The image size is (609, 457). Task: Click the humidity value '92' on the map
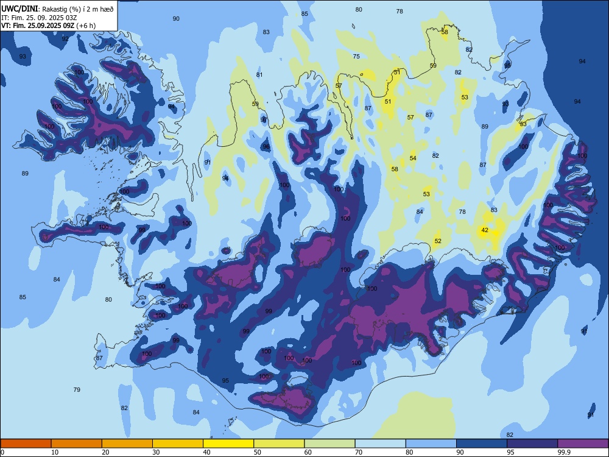(x=65, y=38)
